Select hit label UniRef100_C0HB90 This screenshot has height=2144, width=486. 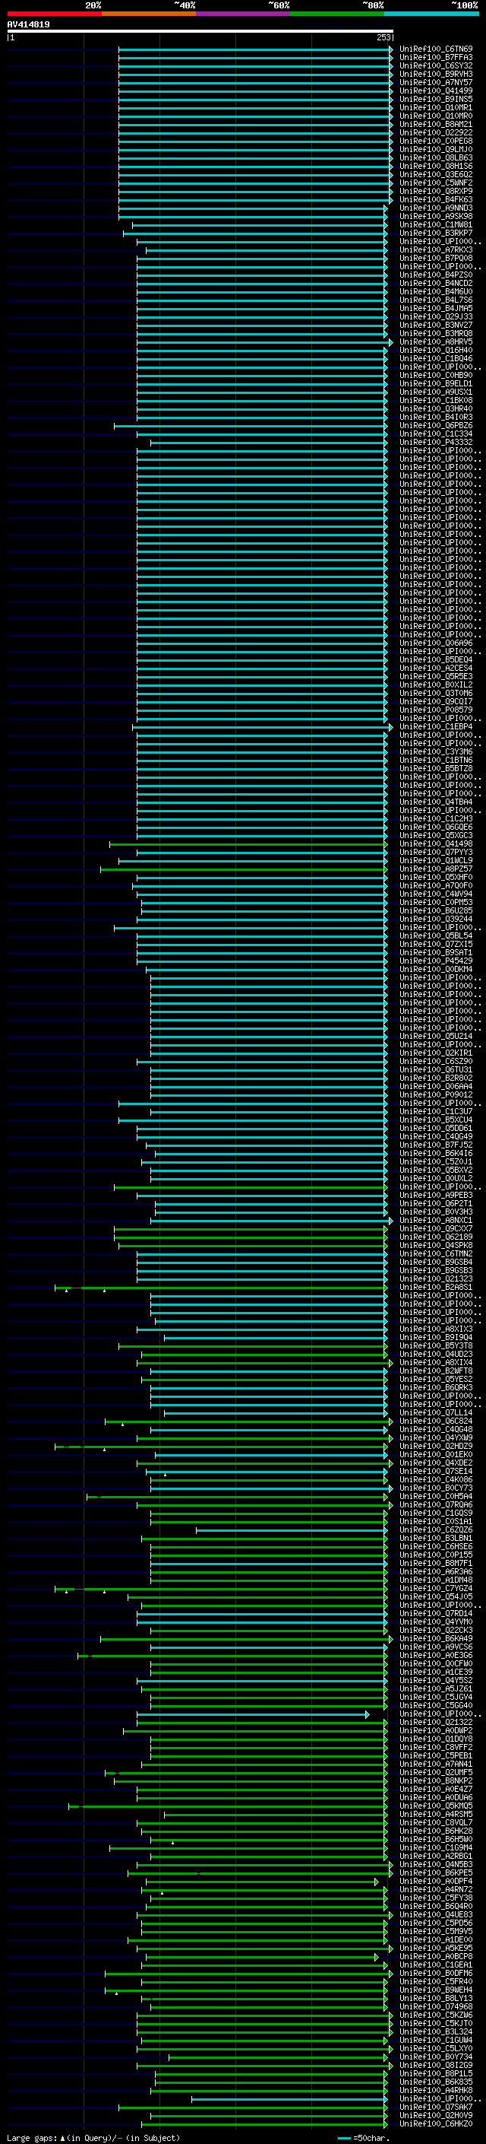[x=436, y=374]
